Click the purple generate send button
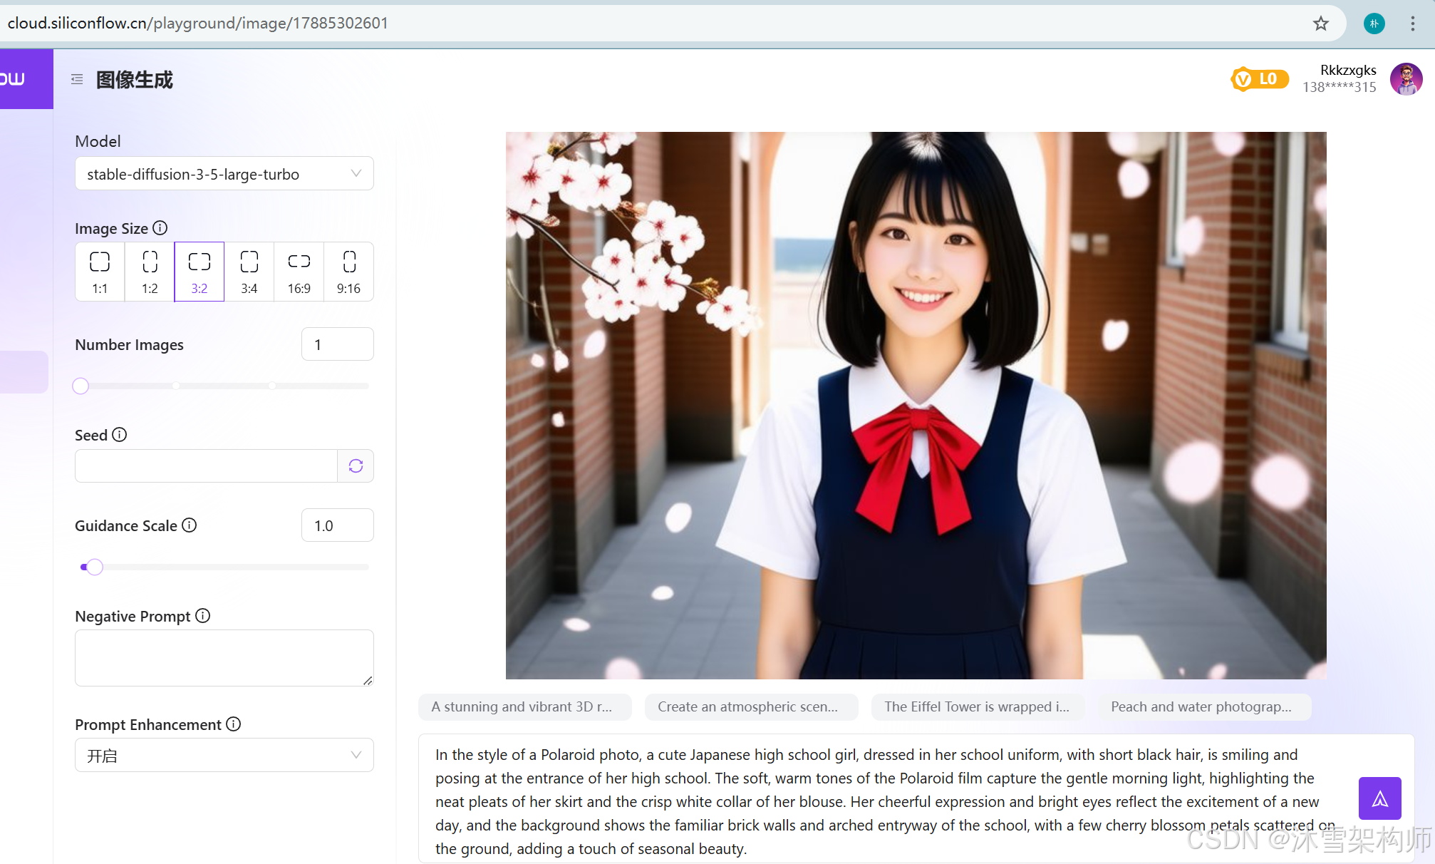Viewport: 1435px width, 864px height. tap(1379, 798)
